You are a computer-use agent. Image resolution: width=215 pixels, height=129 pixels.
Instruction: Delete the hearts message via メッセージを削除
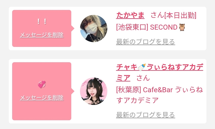click(42, 98)
